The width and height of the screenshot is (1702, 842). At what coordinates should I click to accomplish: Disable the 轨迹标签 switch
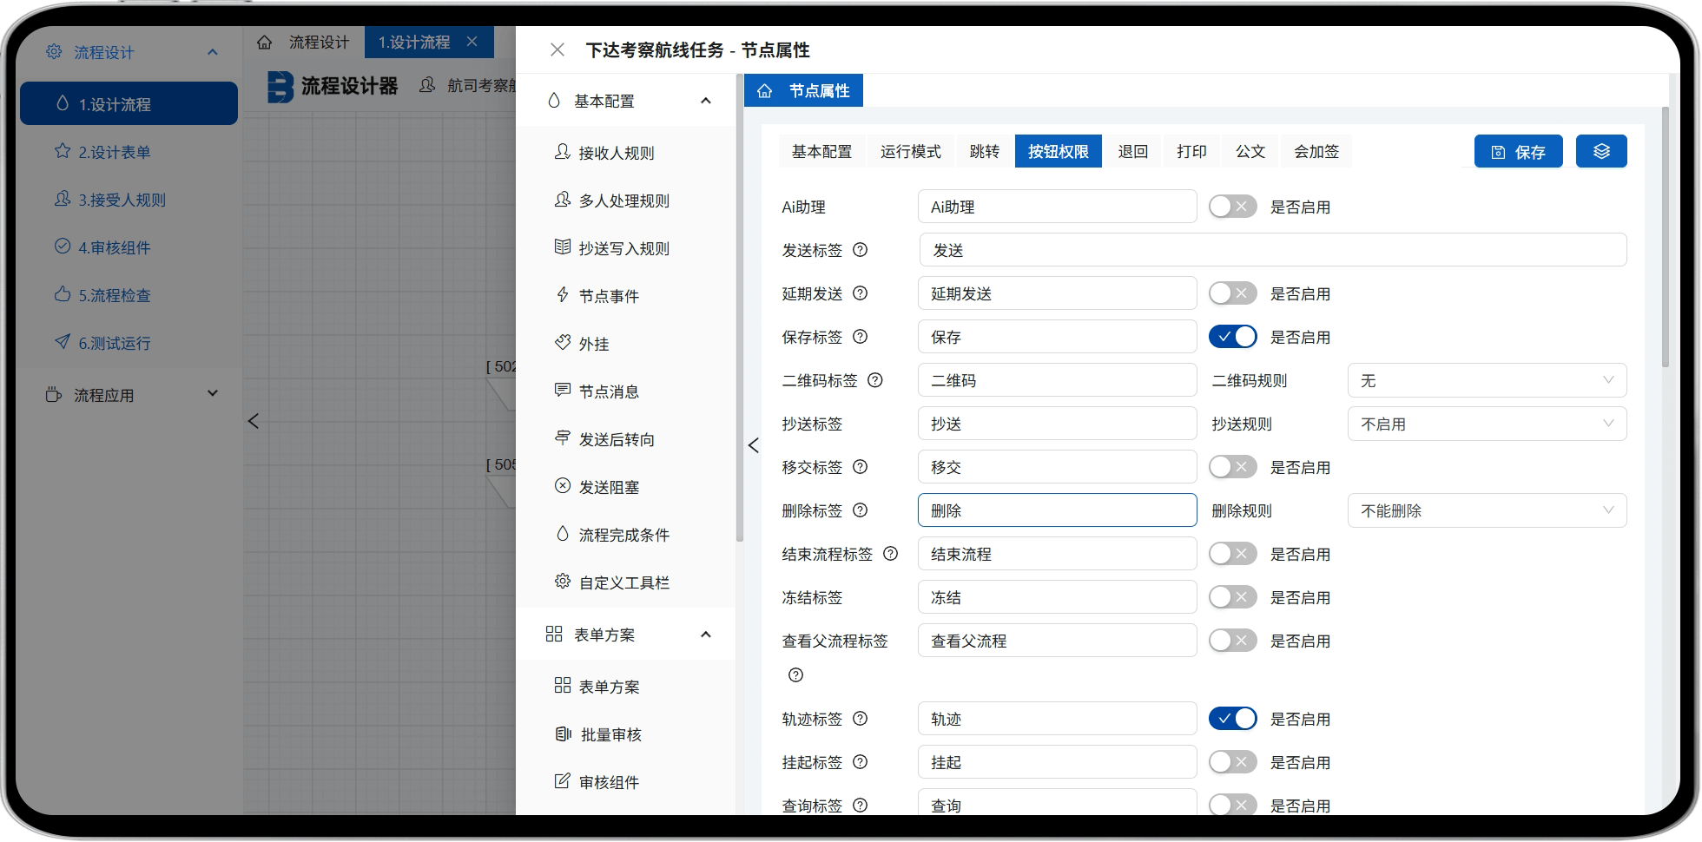tap(1232, 719)
